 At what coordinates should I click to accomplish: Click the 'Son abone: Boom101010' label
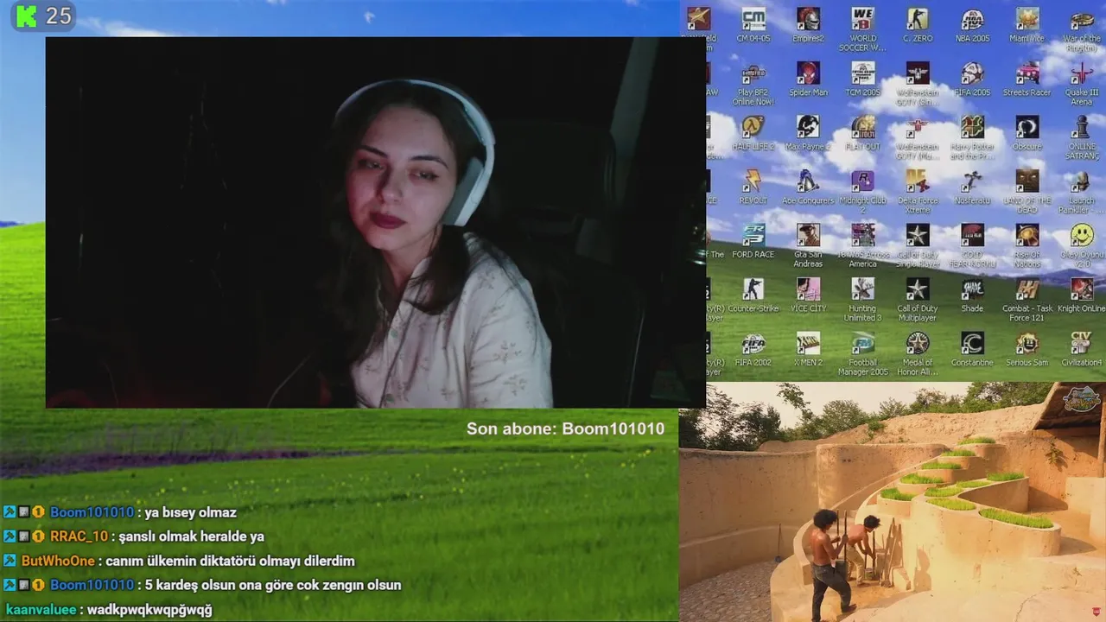[x=566, y=428]
